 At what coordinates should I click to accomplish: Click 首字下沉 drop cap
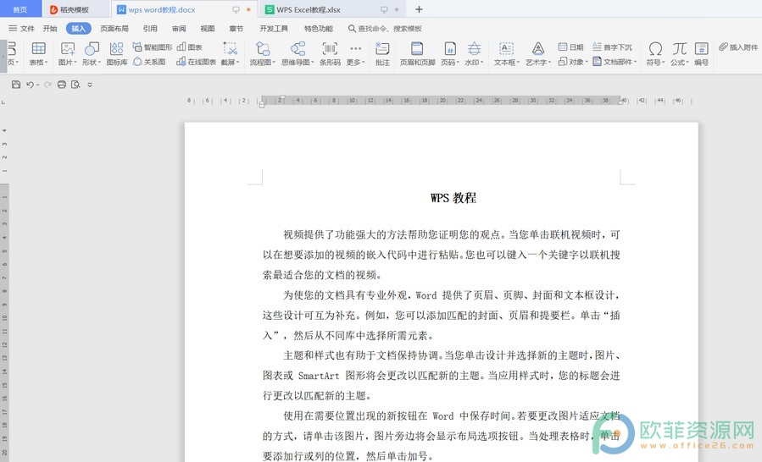[612, 47]
